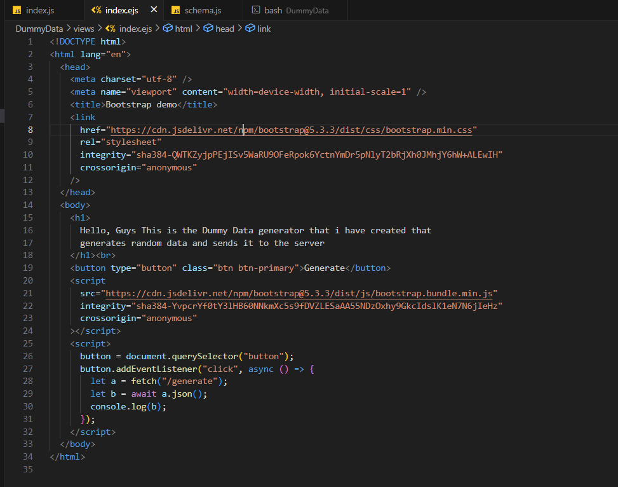Click the EJS icon in the breadcrumb
The image size is (618, 487).
110,29
